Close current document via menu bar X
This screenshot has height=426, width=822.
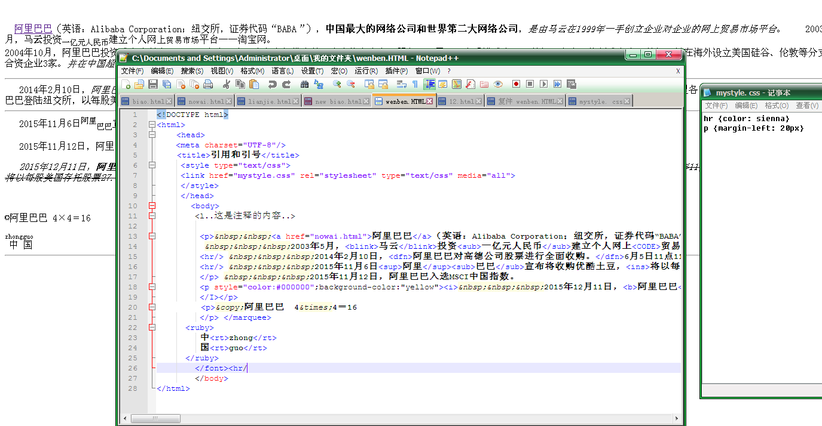(678, 70)
